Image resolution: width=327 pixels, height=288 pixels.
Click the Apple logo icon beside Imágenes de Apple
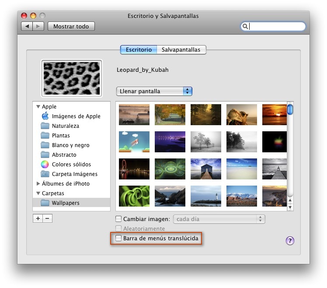(45, 116)
